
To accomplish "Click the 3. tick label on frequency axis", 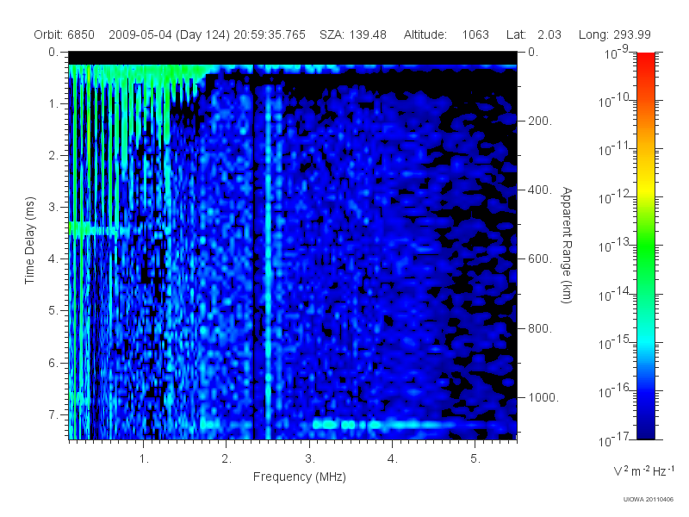I will [310, 459].
